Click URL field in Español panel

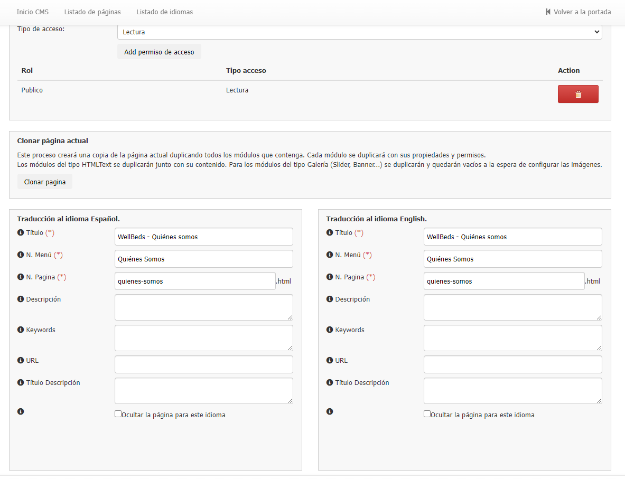click(x=204, y=364)
